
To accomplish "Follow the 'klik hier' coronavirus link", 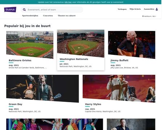I will (68, 2).
